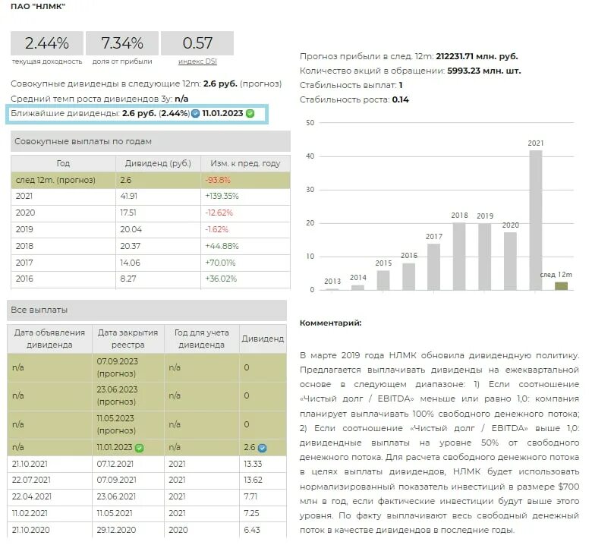The image size is (592, 545).
Task: Click the 20.37 dividend cell for 2018
Action: tap(131, 246)
